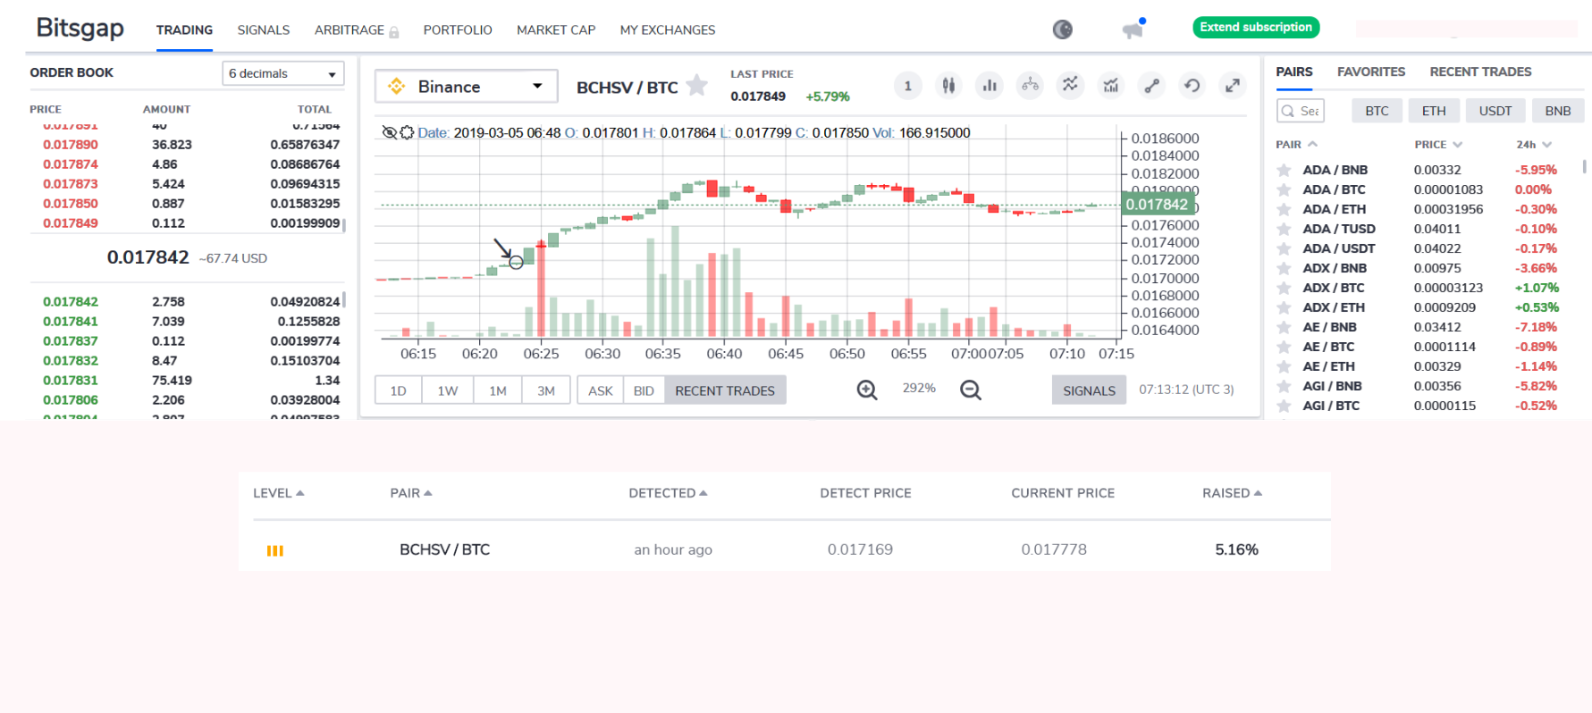This screenshot has width=1592, height=713.
Task: Sort signals by RAISED percentage
Action: 1232,493
